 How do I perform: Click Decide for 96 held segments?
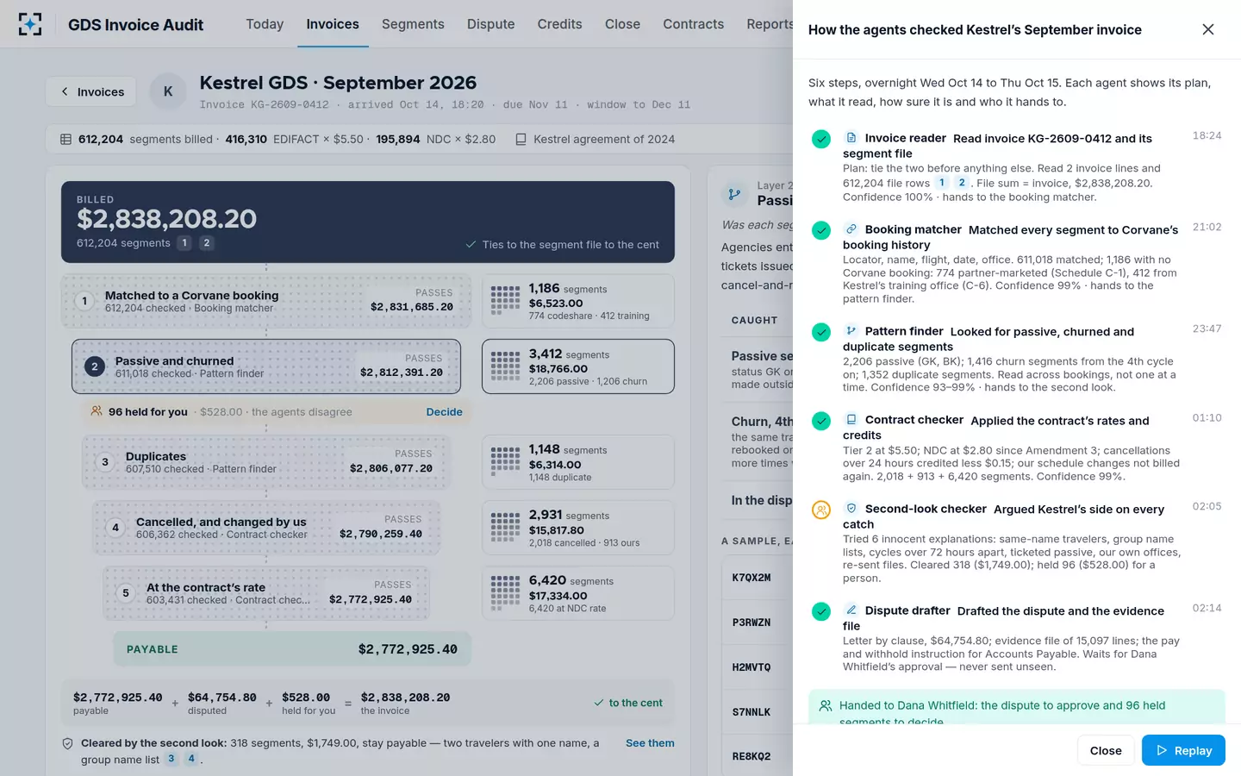444,412
